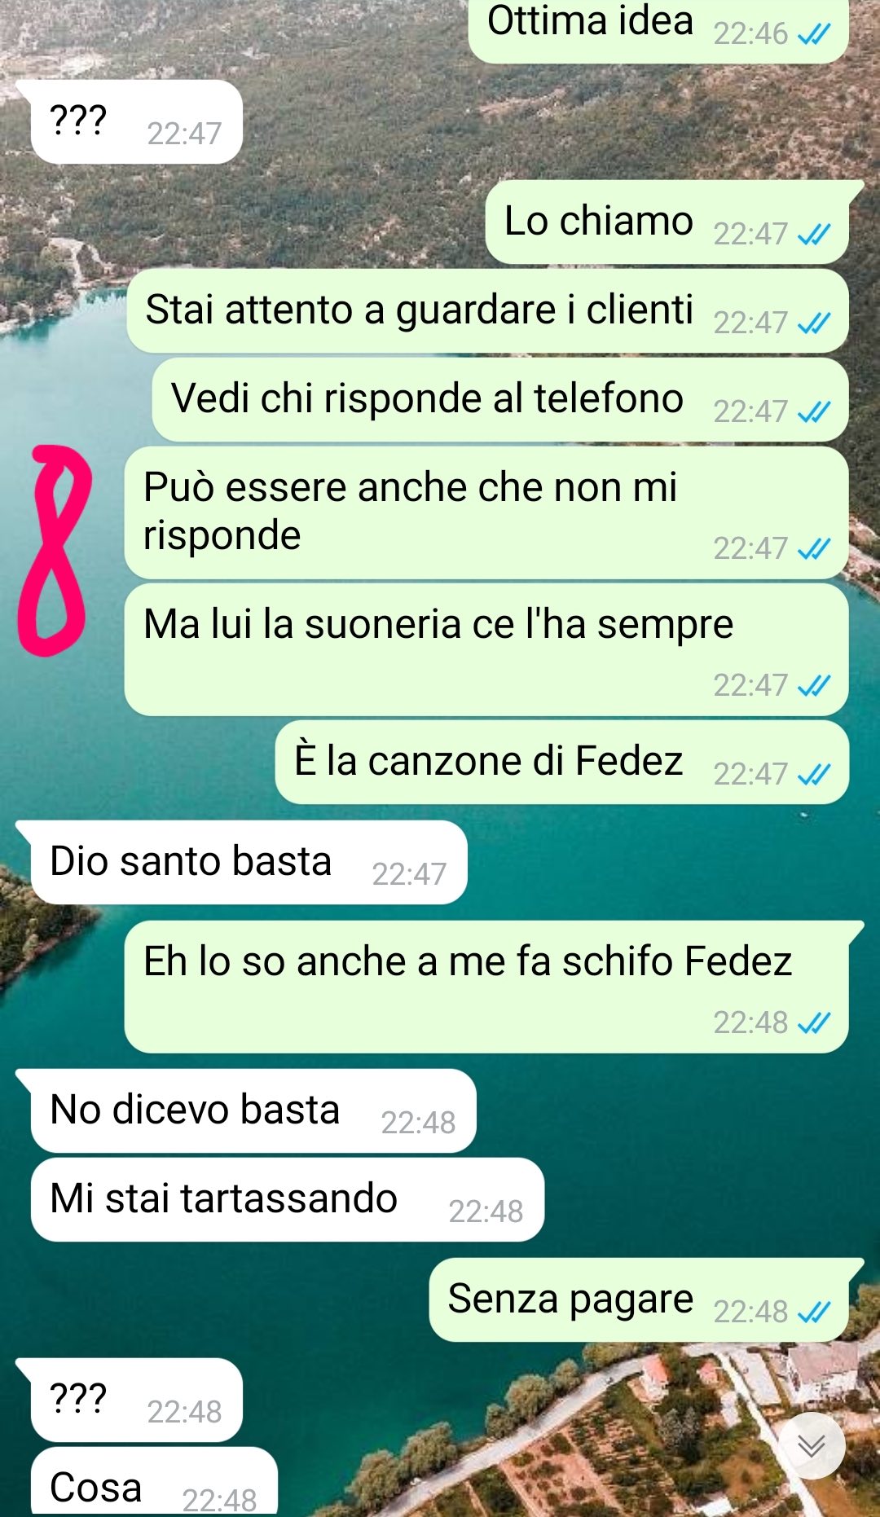Tap read ticks on 'È la canzone di Fedez'
Screen dimensions: 880x1517
pyautogui.click(x=814, y=775)
